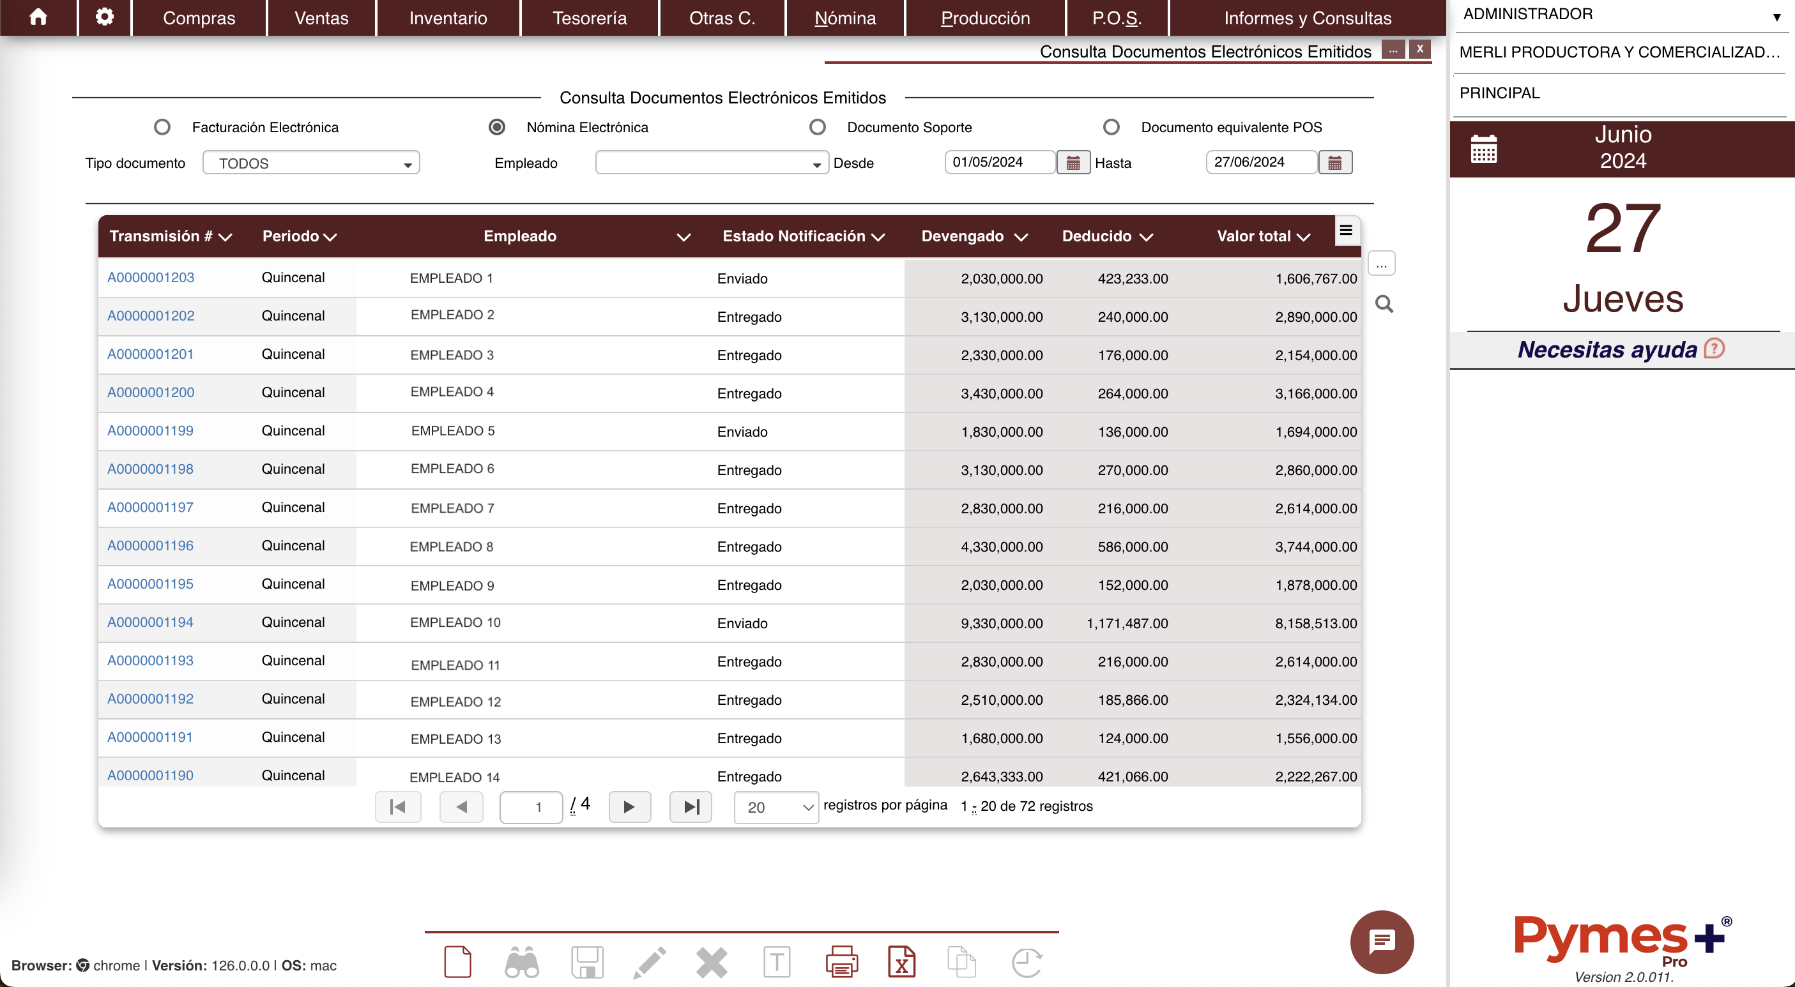This screenshot has width=1795, height=987.
Task: Open transmission A0000001194 link
Action: pos(150,622)
